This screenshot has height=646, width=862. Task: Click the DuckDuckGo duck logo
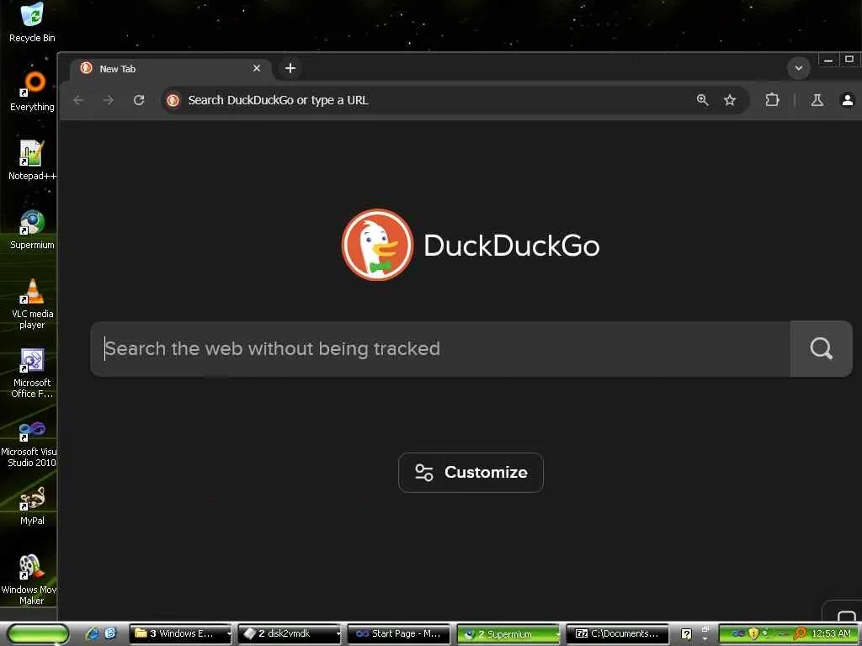(x=377, y=245)
